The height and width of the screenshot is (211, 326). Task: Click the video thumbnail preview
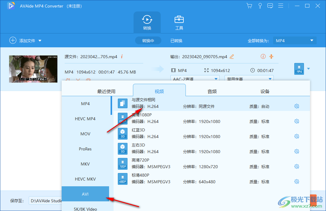point(33,69)
